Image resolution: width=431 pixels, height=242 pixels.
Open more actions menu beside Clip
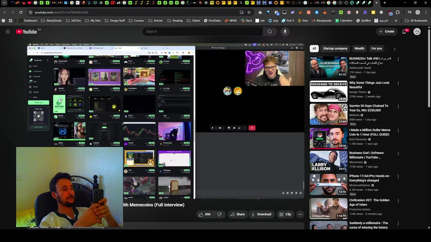(x=300, y=214)
